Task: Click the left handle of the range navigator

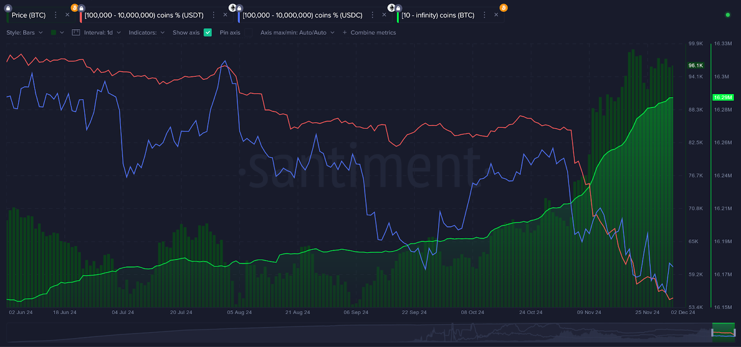Action: click(x=712, y=332)
